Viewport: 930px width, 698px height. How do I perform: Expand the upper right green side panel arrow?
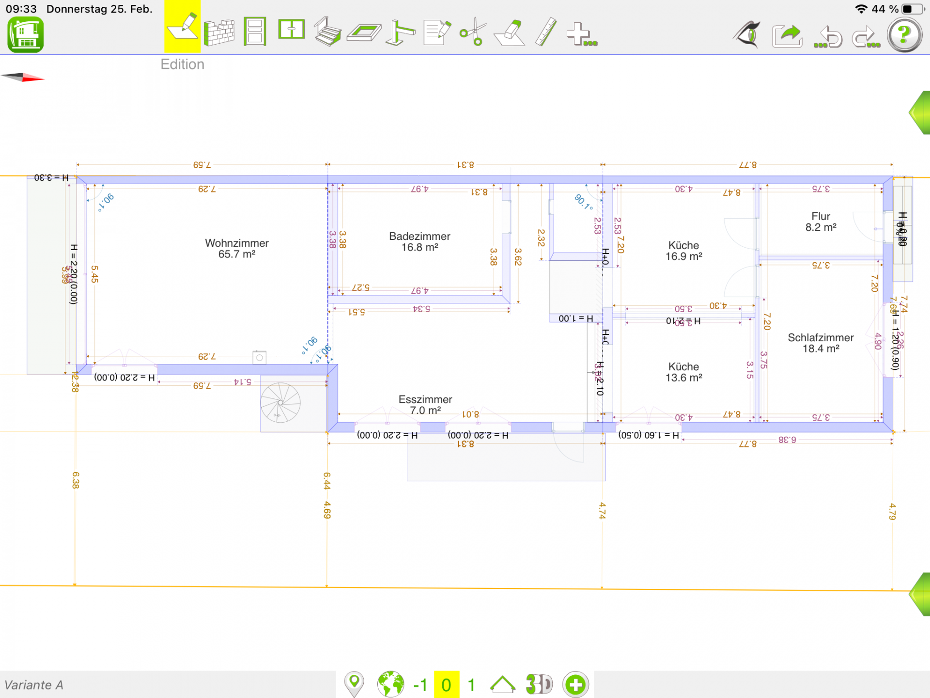point(920,112)
